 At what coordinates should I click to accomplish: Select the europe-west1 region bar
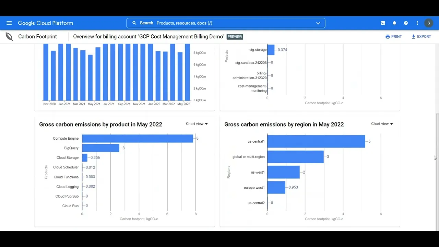click(x=276, y=188)
